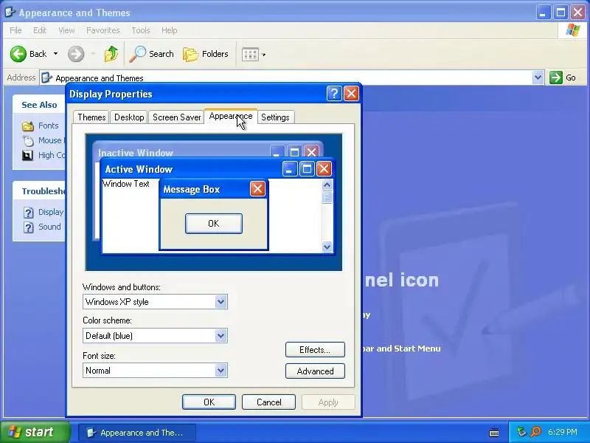Switch to the Settings tab

pyautogui.click(x=275, y=117)
